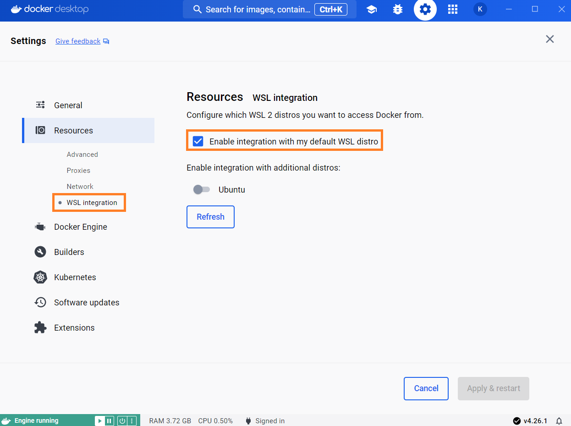Screen dimensions: 571x426
Task: Click the Kubernetes helm icon
Action: (x=40, y=277)
